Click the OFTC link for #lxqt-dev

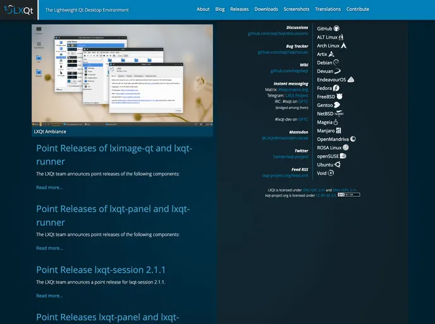coord(303,119)
